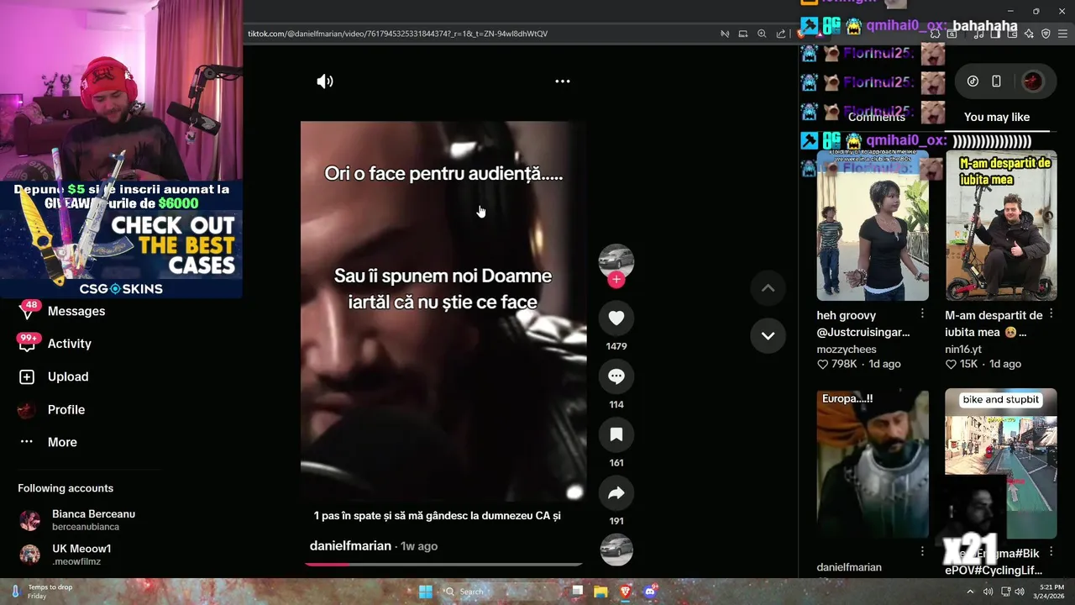The width and height of the screenshot is (1075, 605).
Task: Open profile avatar in top pill
Action: (1032, 82)
